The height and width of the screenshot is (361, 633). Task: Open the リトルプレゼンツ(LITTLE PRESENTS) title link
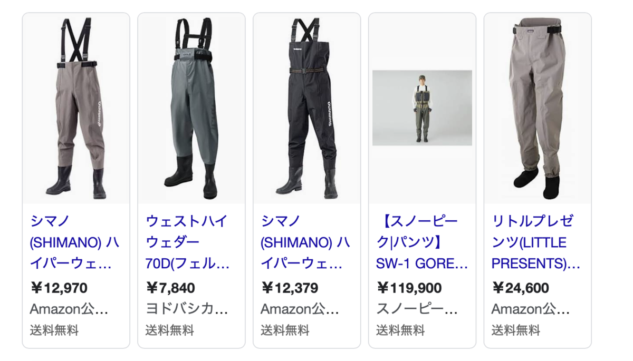(x=536, y=242)
